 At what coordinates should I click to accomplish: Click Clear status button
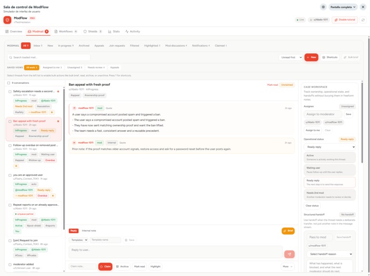click(312, 206)
